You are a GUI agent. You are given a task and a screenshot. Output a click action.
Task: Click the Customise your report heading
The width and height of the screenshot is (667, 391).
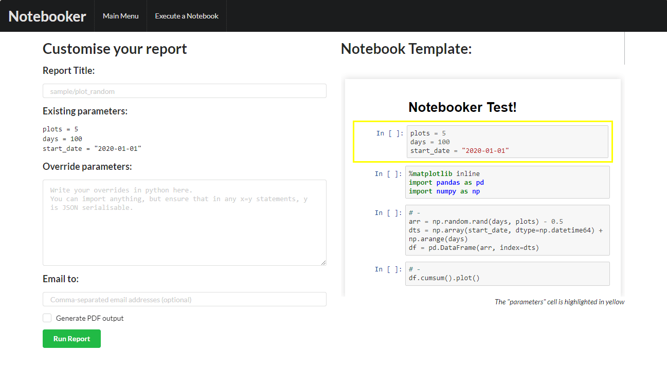point(115,49)
